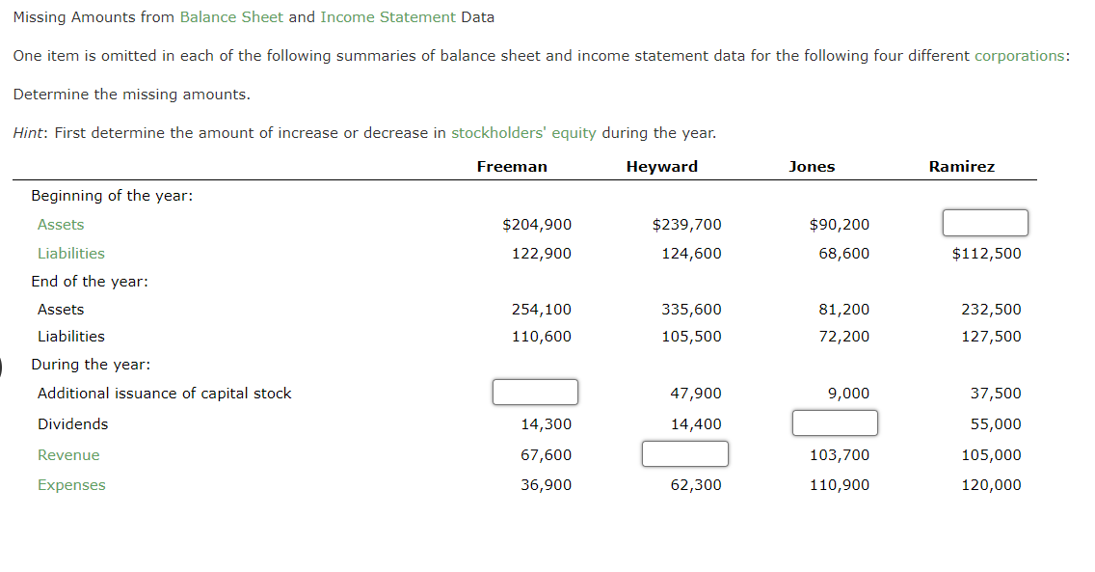Click the corporations hyperlink
The image size is (1095, 572).
(1020, 55)
